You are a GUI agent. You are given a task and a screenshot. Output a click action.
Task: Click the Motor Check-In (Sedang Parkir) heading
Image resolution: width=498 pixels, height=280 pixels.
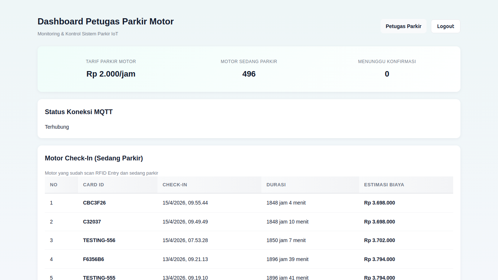(94, 158)
